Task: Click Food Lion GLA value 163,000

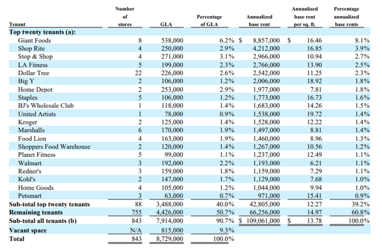Action: pos(172,138)
